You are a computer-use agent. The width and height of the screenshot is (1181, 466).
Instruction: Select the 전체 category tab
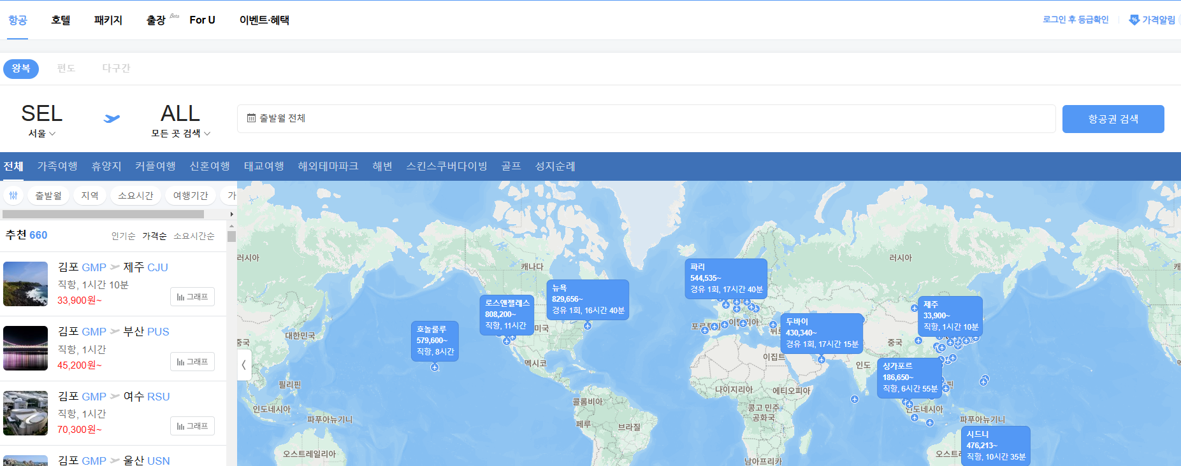(13, 167)
